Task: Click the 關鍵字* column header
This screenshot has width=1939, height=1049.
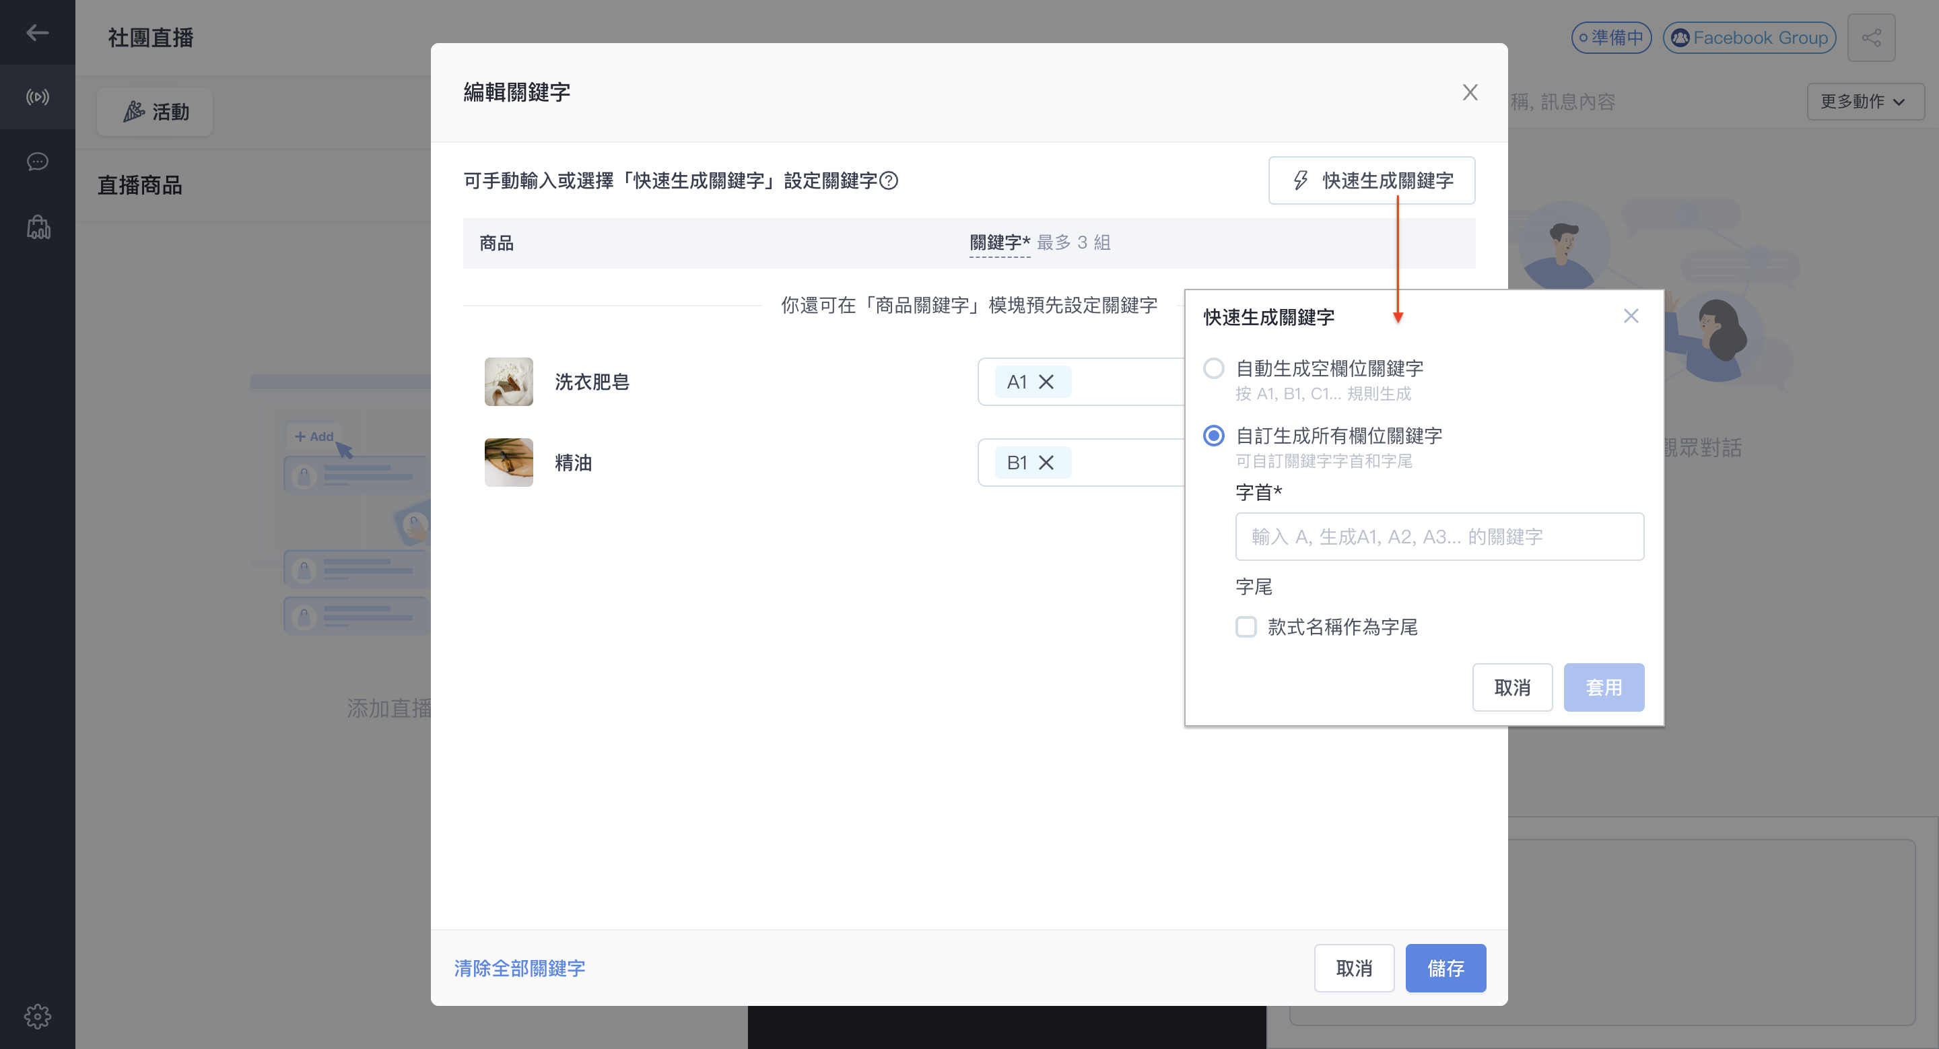Action: coord(999,242)
